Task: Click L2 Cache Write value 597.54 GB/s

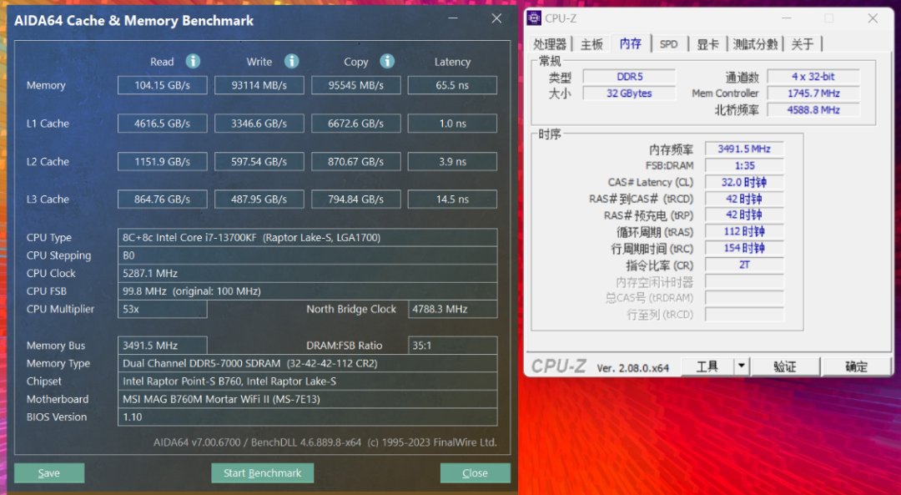Action: [x=259, y=162]
